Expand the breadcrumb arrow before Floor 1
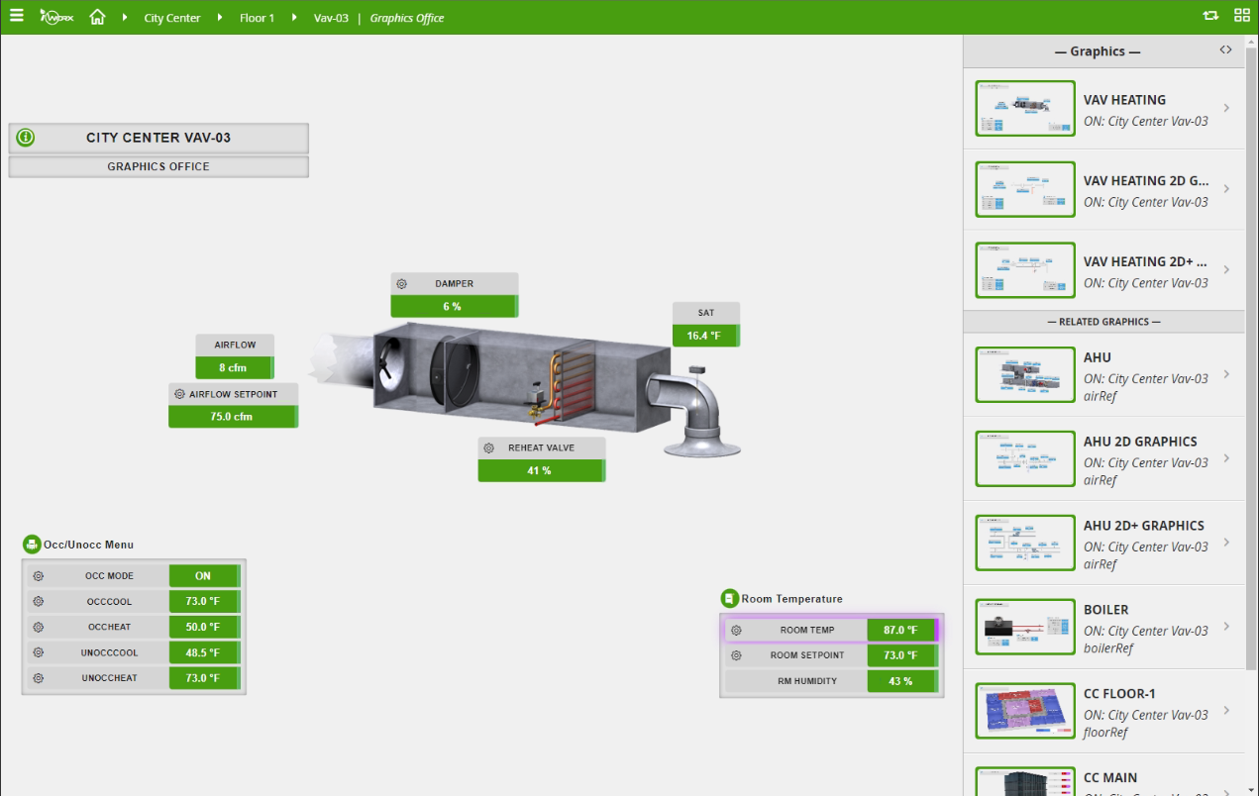 click(x=220, y=18)
